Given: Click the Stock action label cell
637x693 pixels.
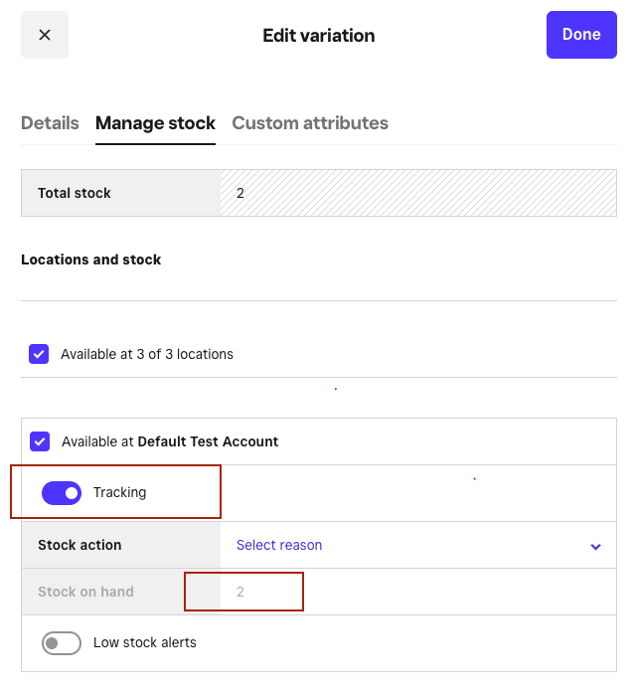Looking at the screenshot, I should 80,545.
